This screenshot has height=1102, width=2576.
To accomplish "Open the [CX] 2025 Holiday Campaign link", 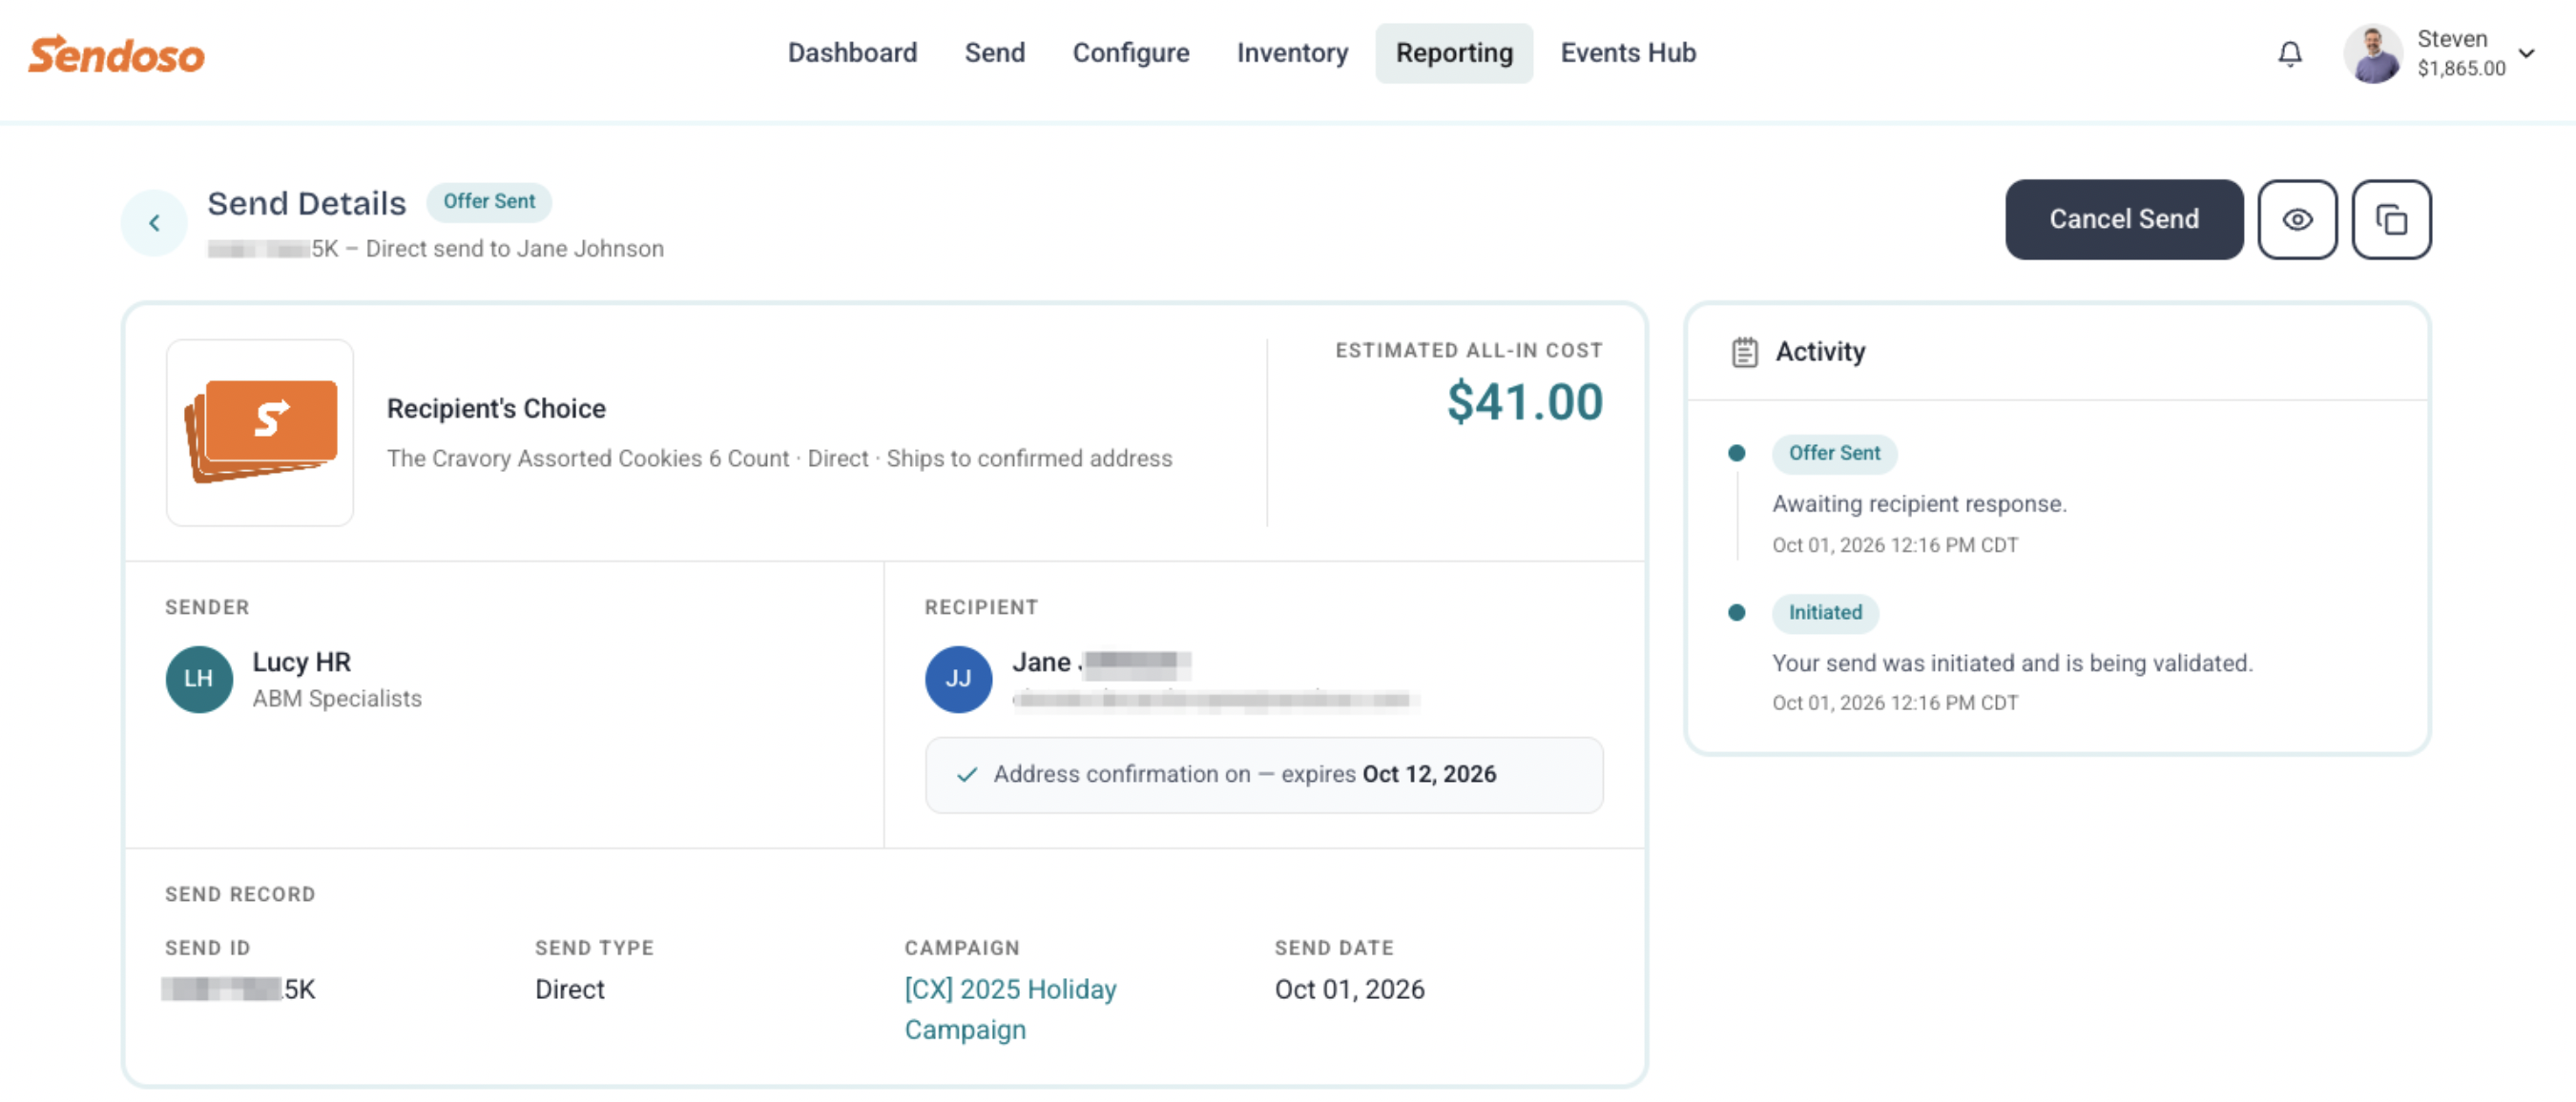I will click(1010, 1010).
